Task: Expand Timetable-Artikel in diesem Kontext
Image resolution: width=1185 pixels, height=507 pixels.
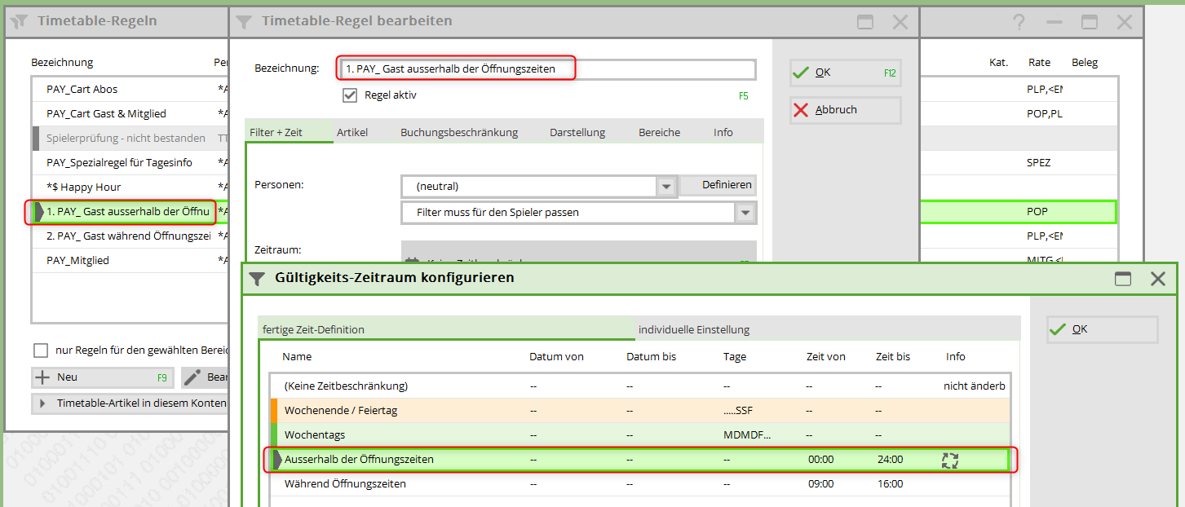Action: point(42,403)
